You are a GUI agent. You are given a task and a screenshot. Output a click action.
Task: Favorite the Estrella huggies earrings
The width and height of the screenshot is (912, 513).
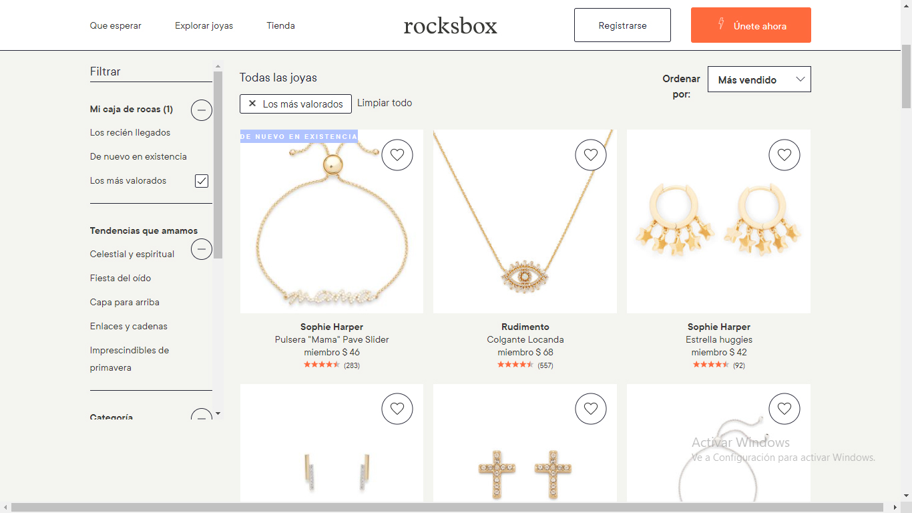[x=784, y=155]
